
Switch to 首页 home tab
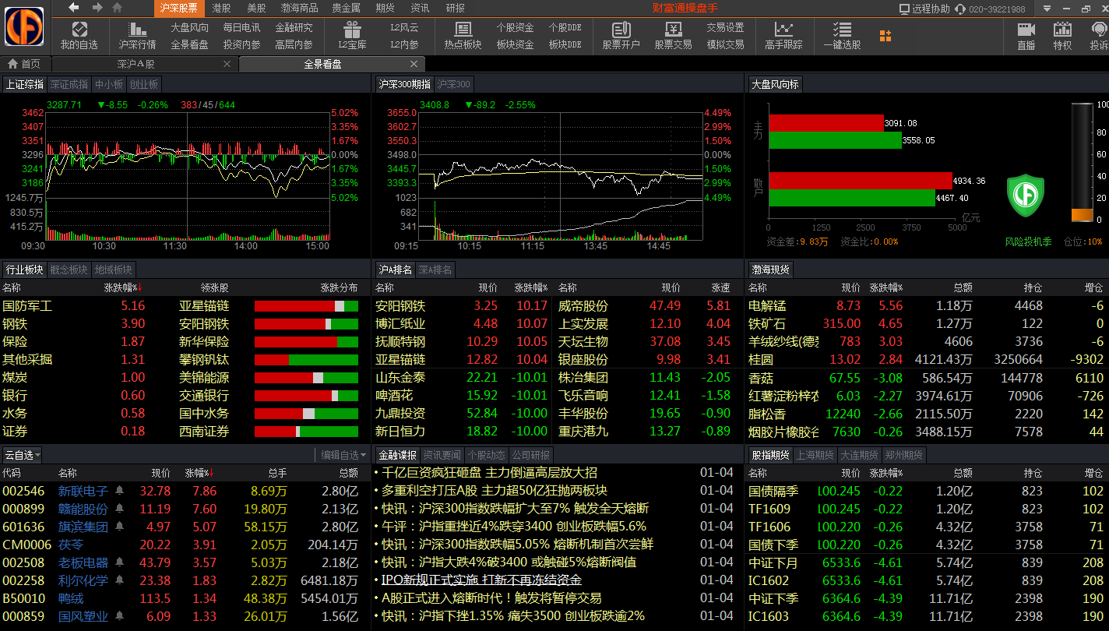point(25,64)
